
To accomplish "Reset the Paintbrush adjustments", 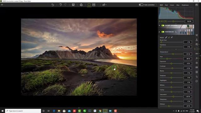I will pos(176,32).
